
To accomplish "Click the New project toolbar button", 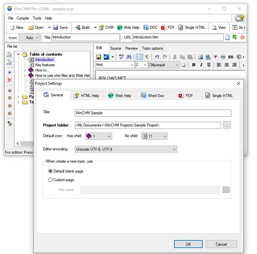I will [17, 27].
